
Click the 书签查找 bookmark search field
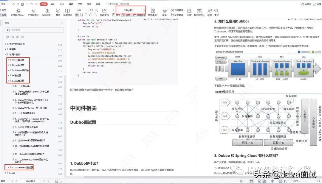(x=34, y=30)
